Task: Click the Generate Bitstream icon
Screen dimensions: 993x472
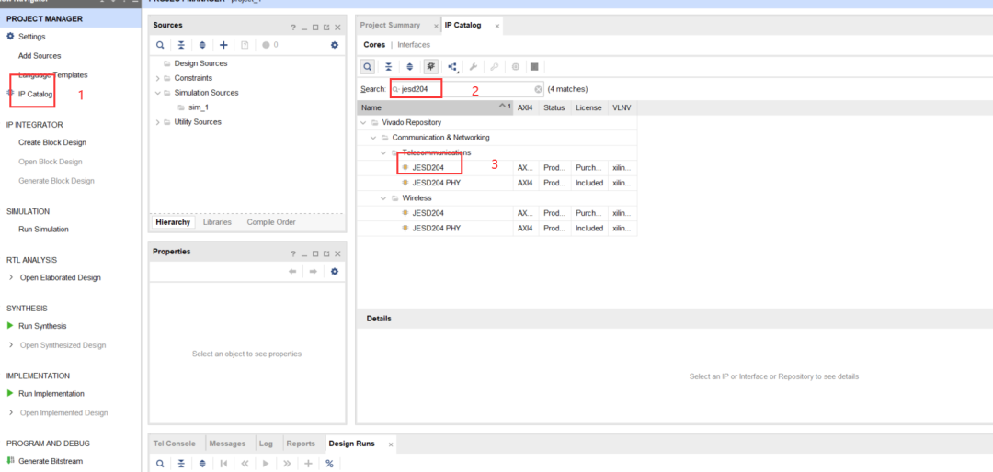Action: 10,461
